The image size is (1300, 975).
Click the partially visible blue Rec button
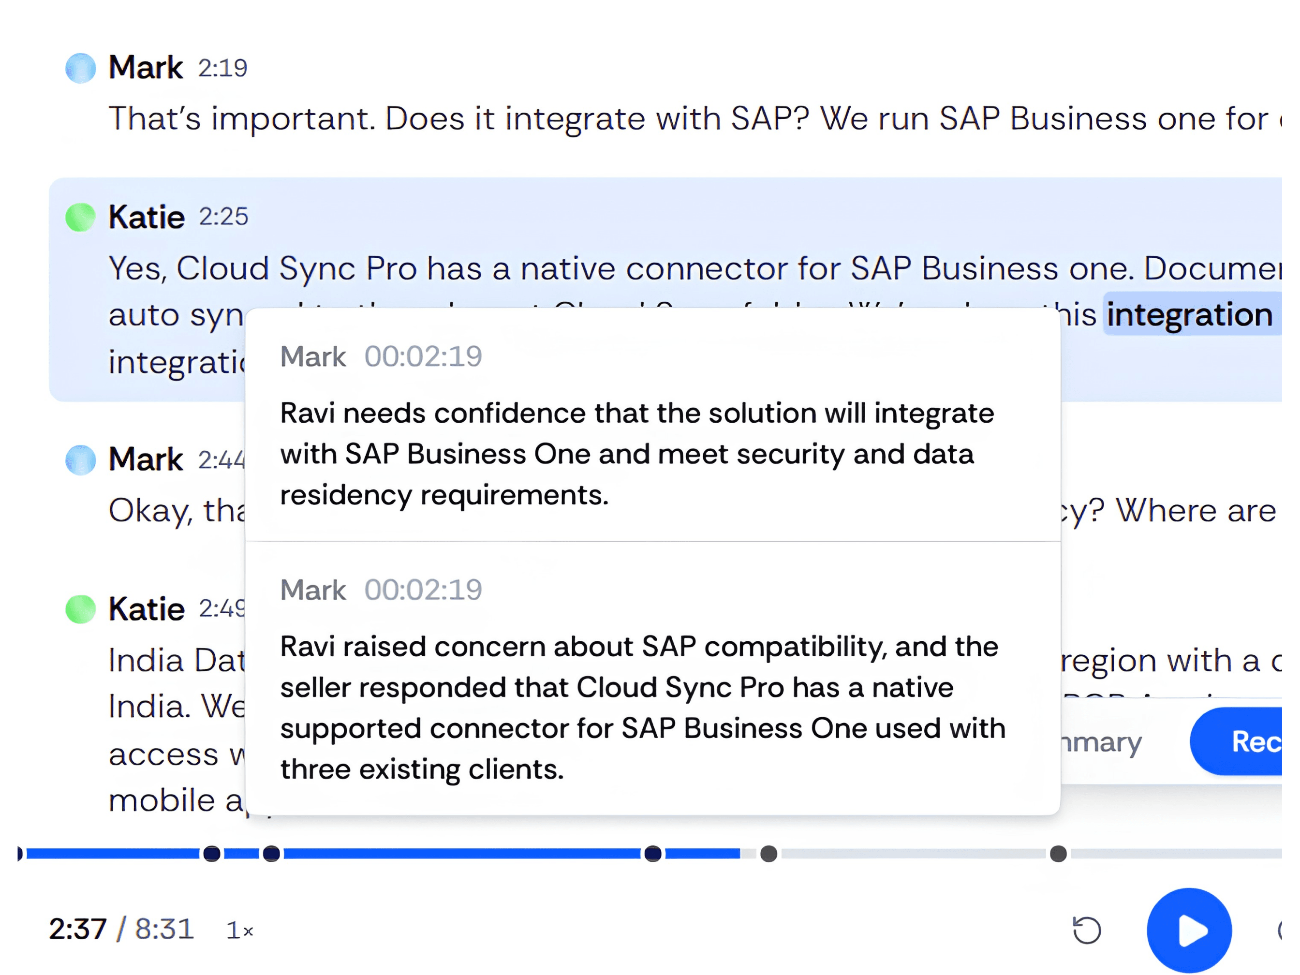coord(1236,741)
